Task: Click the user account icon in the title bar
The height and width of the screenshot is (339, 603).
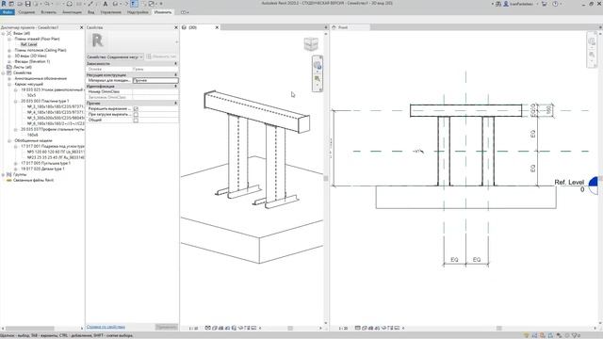Action: tap(506, 4)
